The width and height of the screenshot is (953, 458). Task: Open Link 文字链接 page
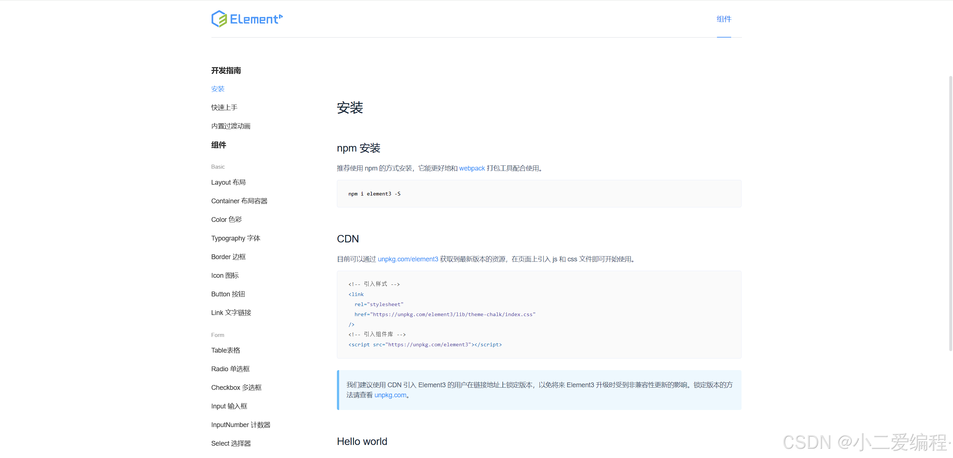click(x=231, y=313)
